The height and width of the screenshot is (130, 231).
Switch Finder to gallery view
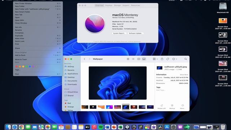[144, 59]
